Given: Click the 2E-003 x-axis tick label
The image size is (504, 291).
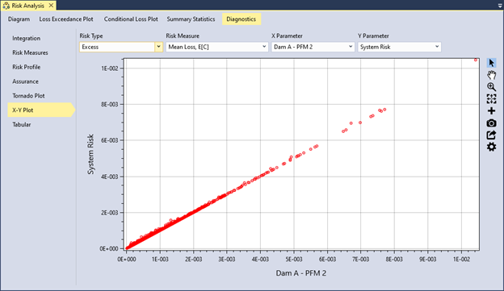Looking at the screenshot, I should pyautogui.click(x=193, y=260).
